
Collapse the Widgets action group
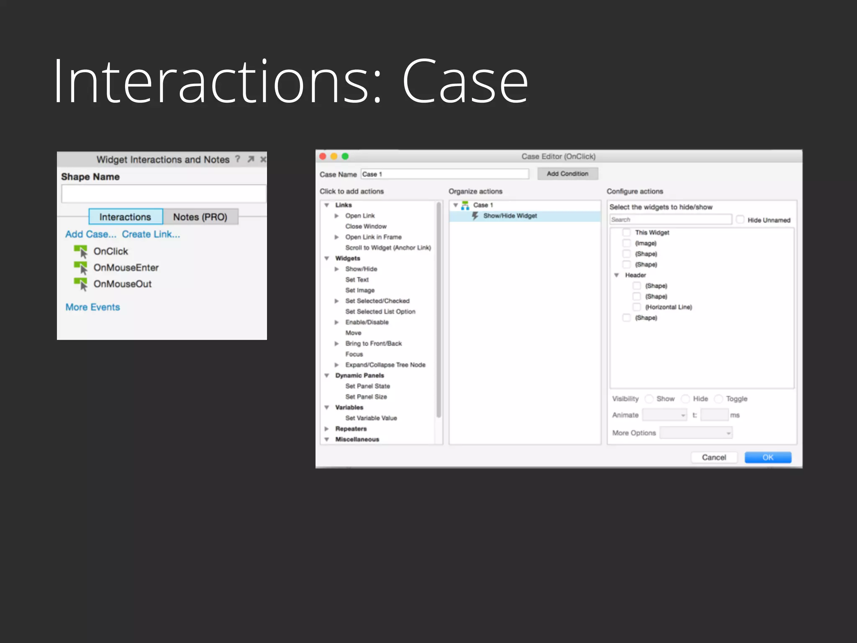[327, 258]
